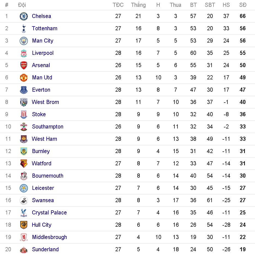Image resolution: width=255 pixels, height=254 pixels.
Task: Click the Liverpool club crest icon
Action: pyautogui.click(x=23, y=53)
